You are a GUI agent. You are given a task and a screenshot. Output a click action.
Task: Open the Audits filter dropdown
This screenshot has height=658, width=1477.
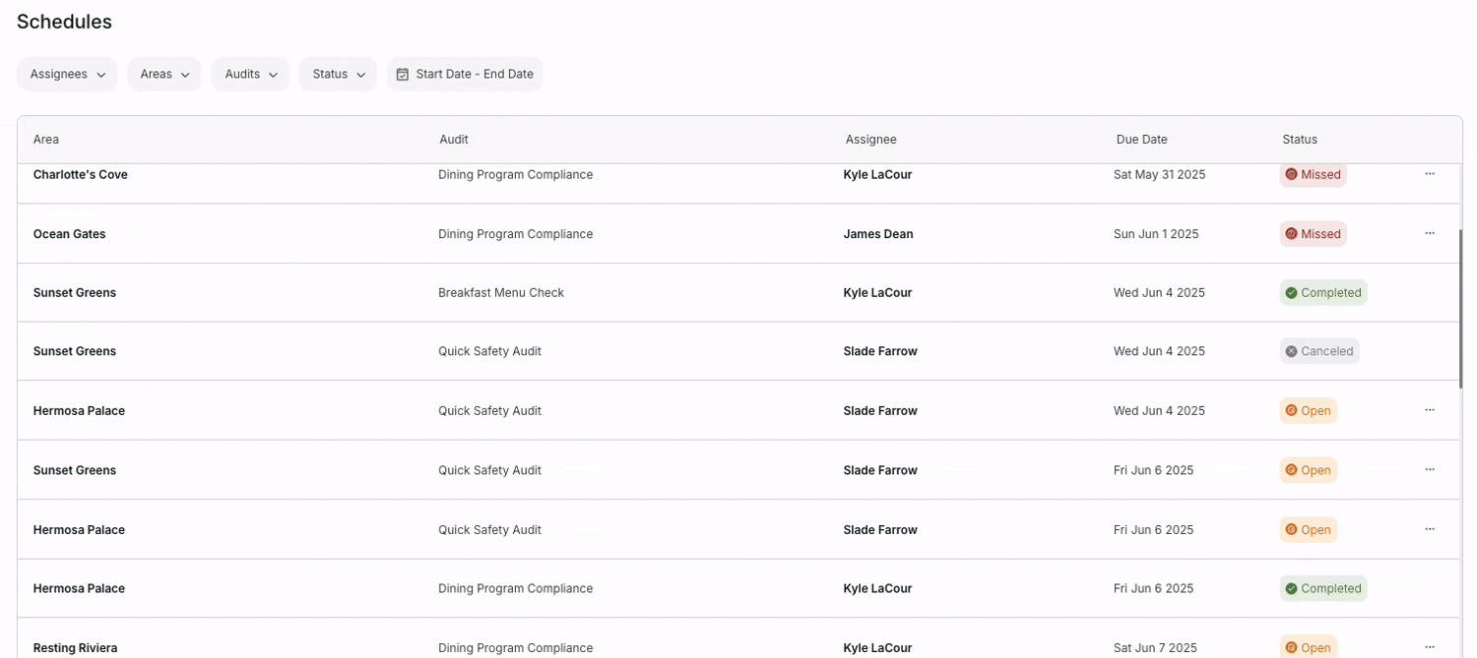[250, 74]
